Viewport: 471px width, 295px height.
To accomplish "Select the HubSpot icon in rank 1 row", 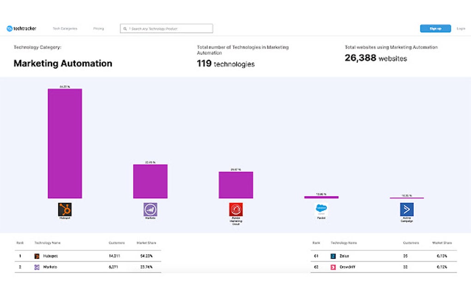I will point(37,256).
